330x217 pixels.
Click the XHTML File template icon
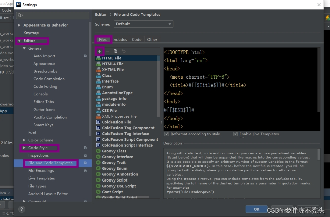point(98,70)
